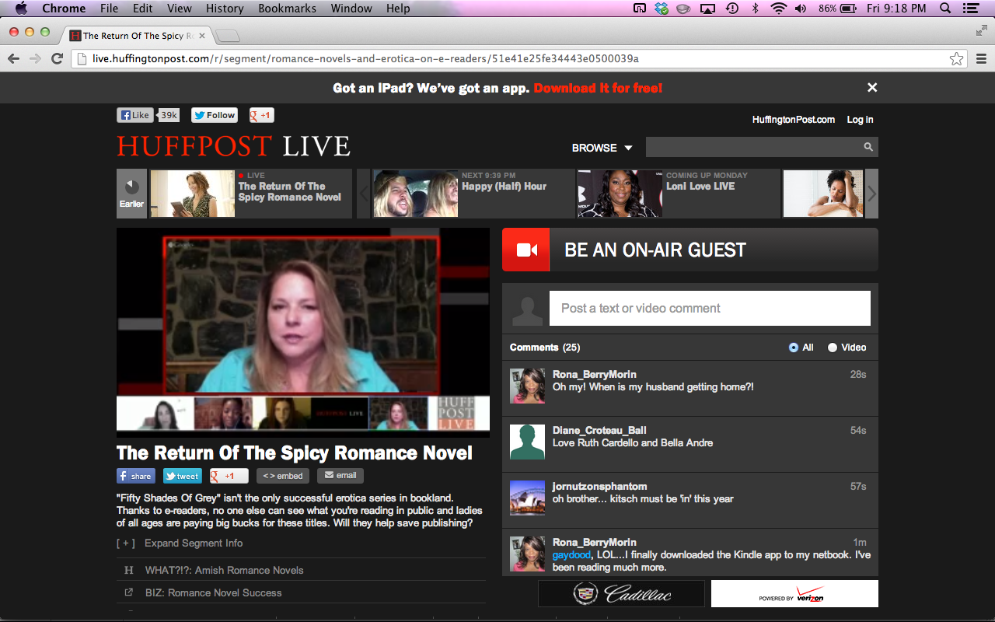Reload the page with the refresh icon
This screenshot has width=995, height=622.
[57, 59]
